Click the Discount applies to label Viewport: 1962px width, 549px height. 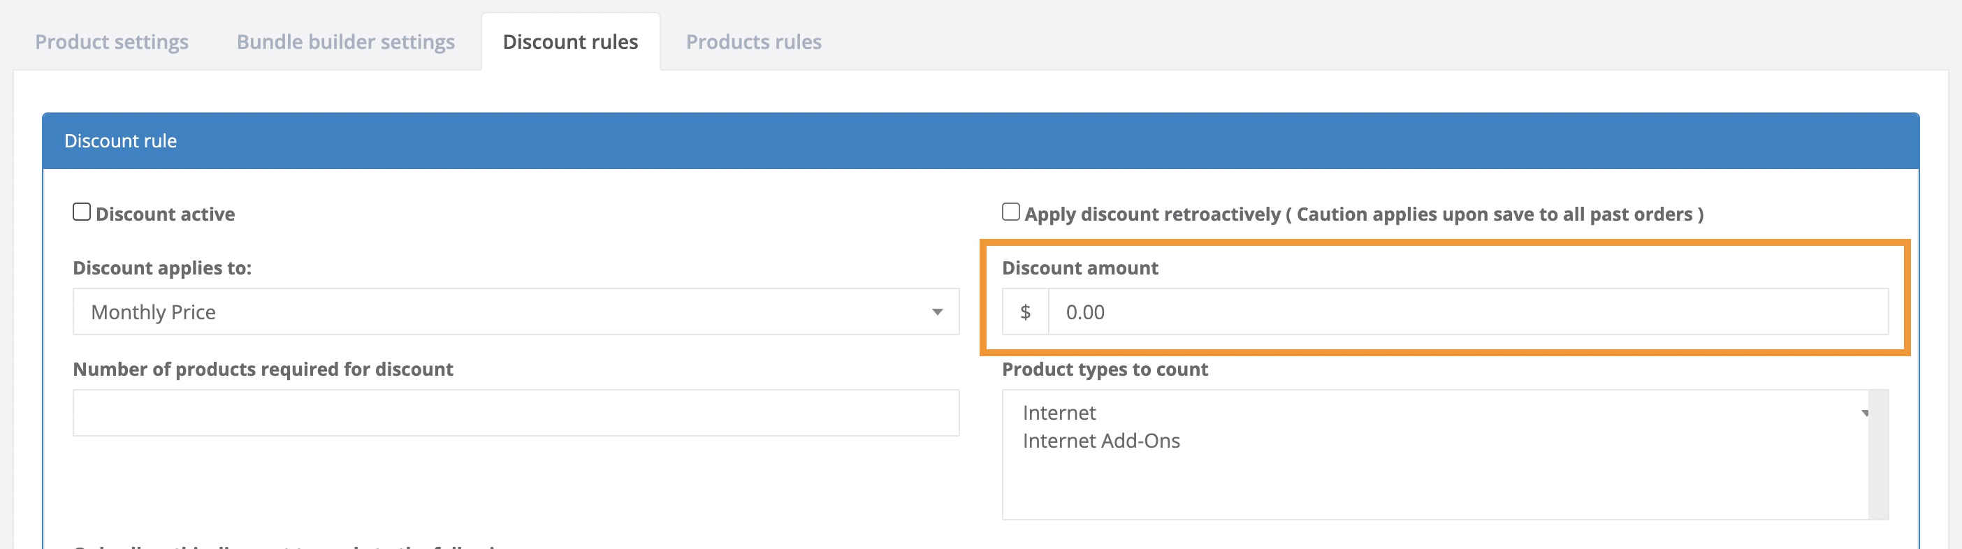click(162, 268)
